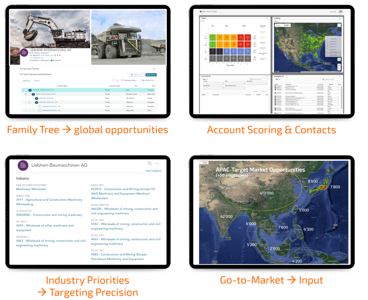Open the ISIC 4659 Wholesale of other machinery link
The height and width of the screenshot is (300, 368).
tap(45, 227)
